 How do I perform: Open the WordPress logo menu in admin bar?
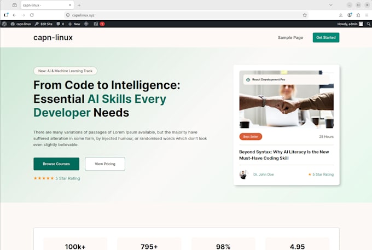coord(4,24)
